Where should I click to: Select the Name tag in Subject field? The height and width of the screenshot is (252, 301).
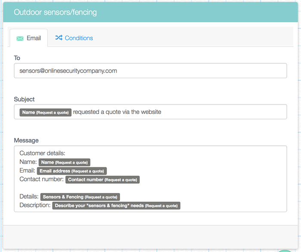pos(45,112)
